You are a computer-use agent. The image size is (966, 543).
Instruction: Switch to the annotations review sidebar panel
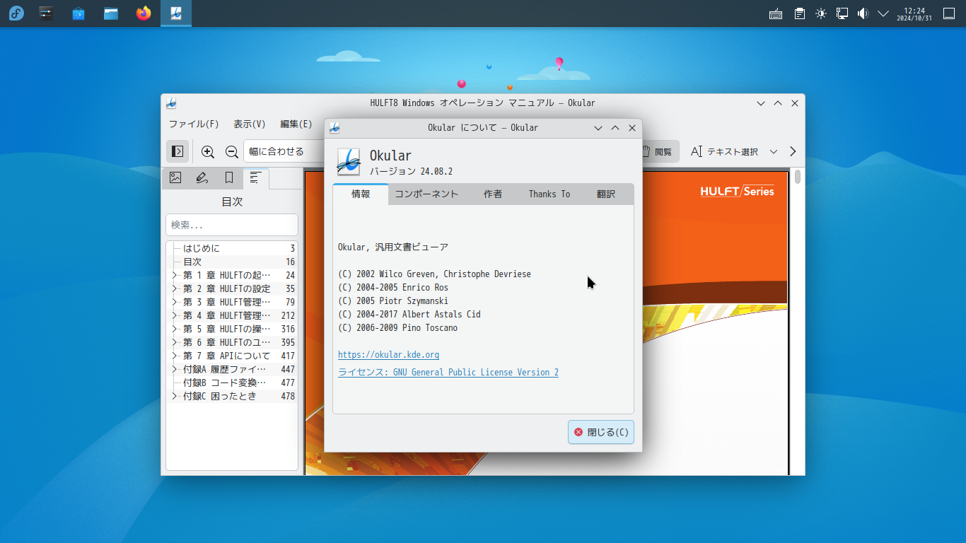pyautogui.click(x=202, y=178)
